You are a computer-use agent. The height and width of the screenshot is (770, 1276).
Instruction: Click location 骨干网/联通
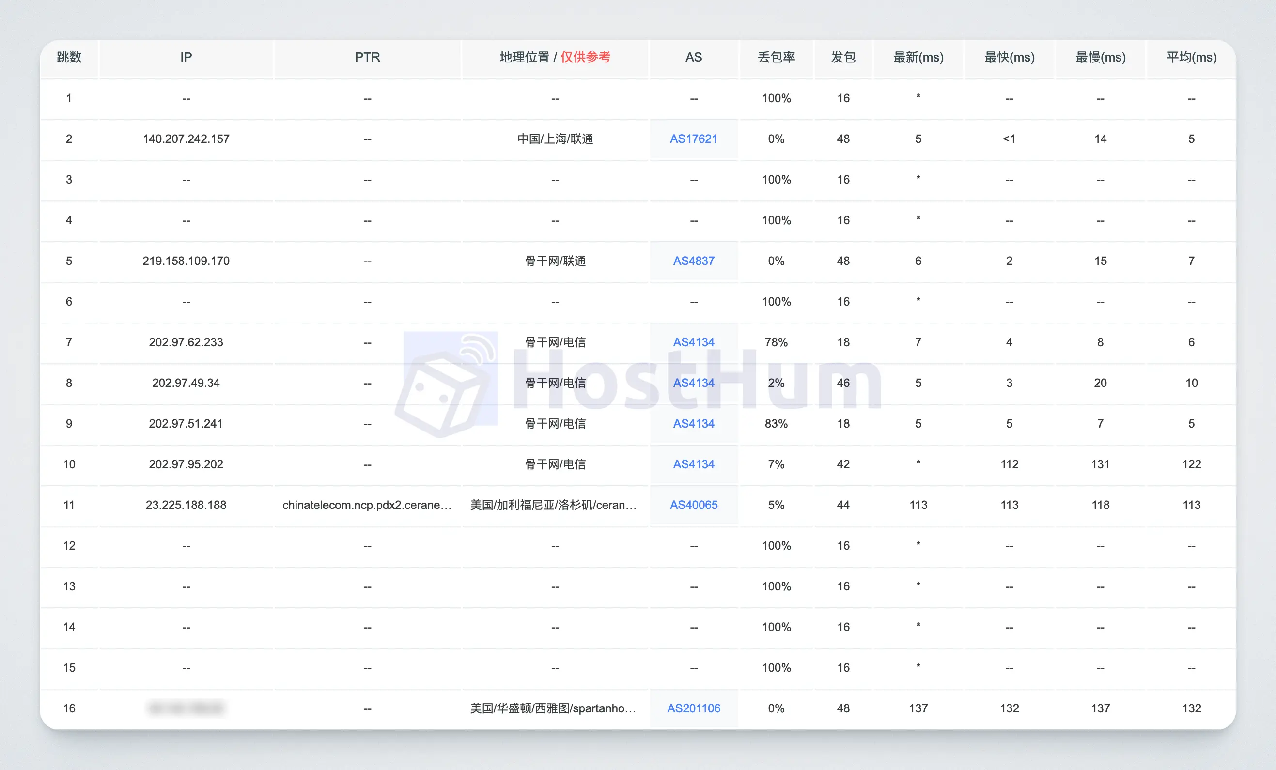[555, 261]
